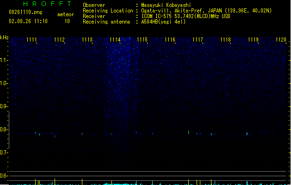Click the 1113 time axis label

(x=87, y=40)
